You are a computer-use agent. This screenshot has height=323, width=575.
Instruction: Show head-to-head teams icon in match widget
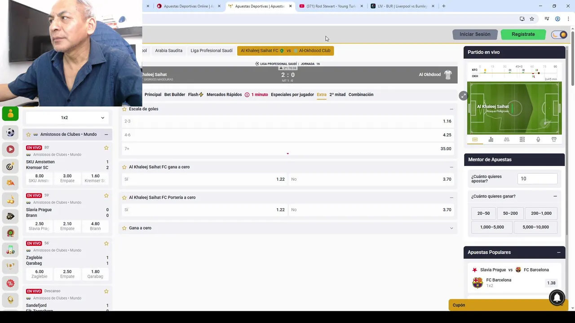point(506,140)
